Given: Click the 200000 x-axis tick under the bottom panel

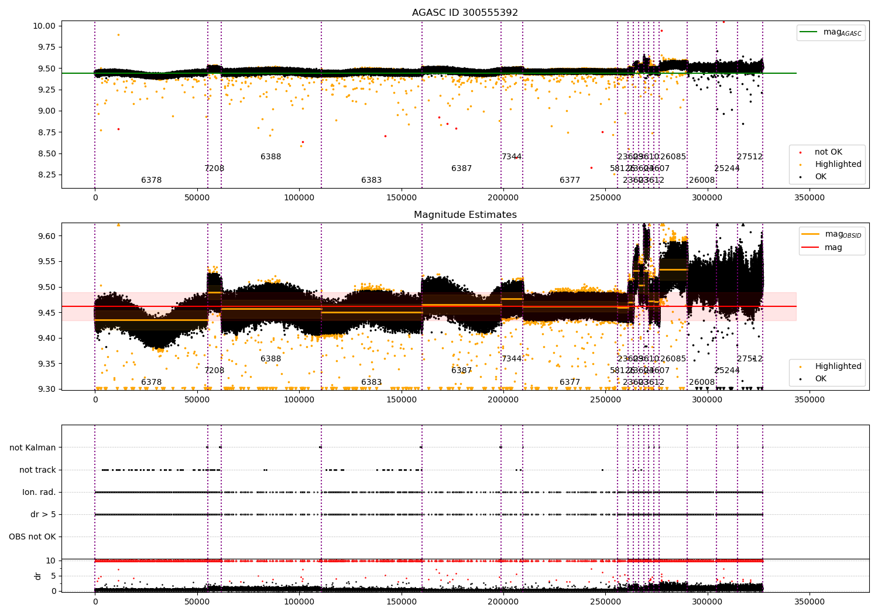Looking at the screenshot, I should 503,602.
